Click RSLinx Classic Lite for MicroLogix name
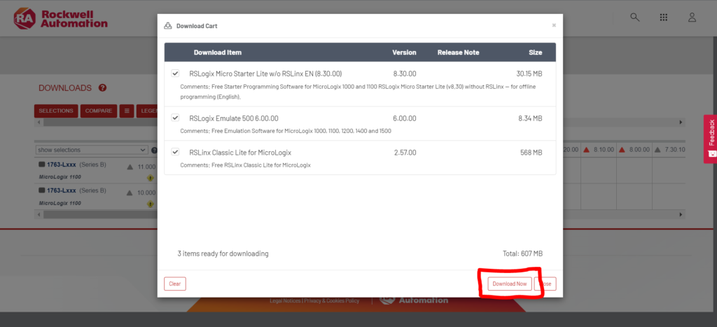Image resolution: width=717 pixels, height=327 pixels. click(240, 152)
